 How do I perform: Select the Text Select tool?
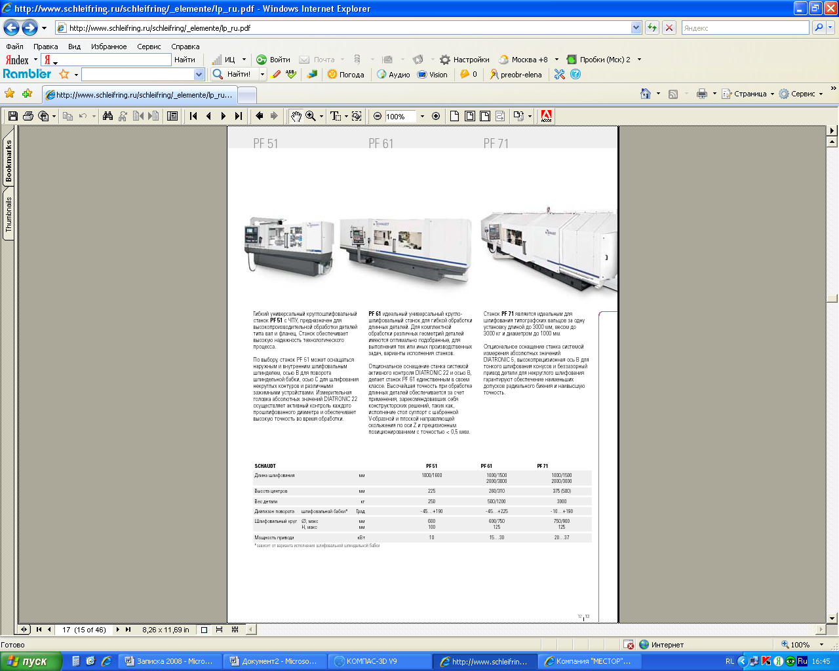[x=336, y=116]
